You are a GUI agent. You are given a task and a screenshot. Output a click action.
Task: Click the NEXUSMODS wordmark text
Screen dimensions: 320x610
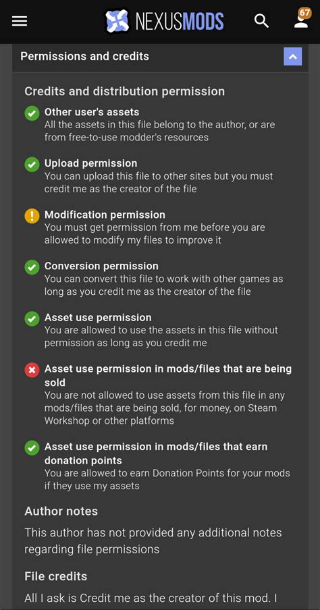(x=180, y=22)
